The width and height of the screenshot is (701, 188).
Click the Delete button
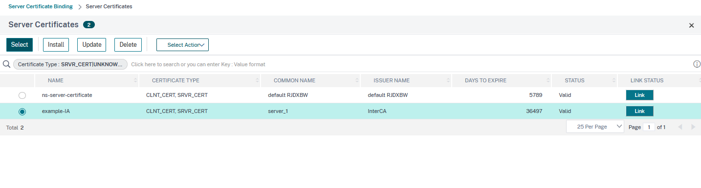128,44
